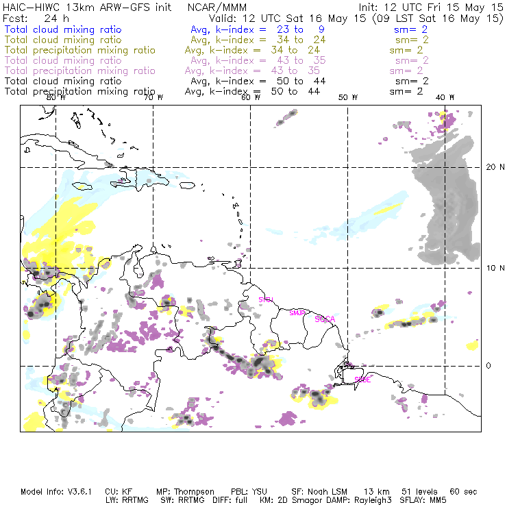507x507 pixels.
Task: Click the "60 sec" time step text
Action: coord(463,492)
